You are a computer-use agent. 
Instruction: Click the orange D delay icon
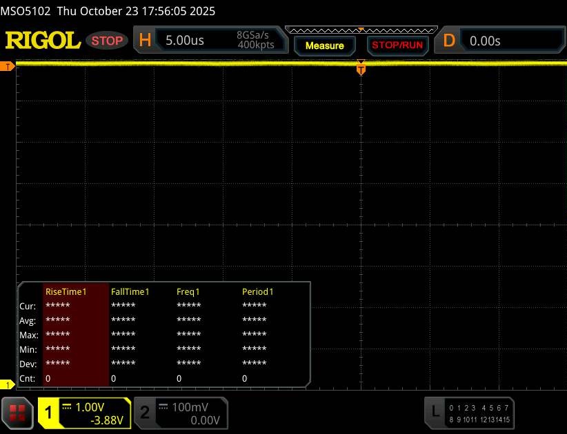pos(449,41)
